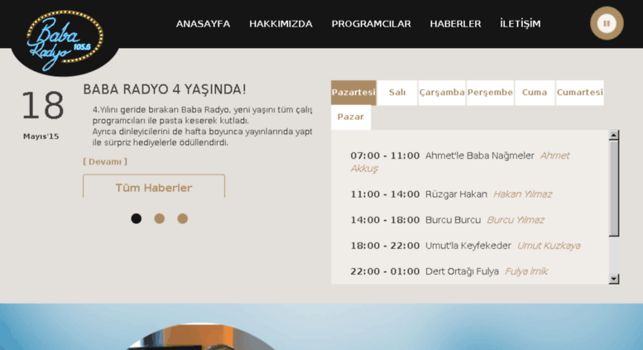Click the Baba Radyo logo
643x350 pixels.
pos(65,41)
